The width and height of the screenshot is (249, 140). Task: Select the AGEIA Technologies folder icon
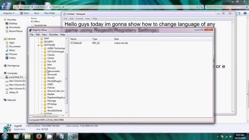click(x=45, y=48)
